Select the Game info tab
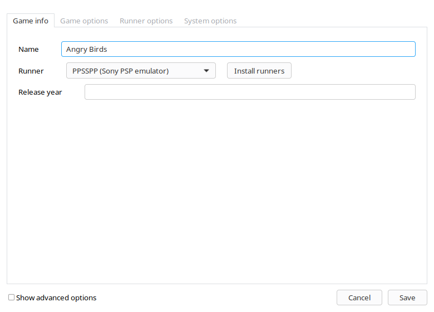The width and height of the screenshot is (434, 312). [x=31, y=21]
